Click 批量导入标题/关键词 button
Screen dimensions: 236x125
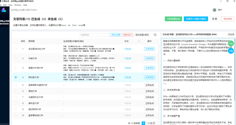(196, 19)
